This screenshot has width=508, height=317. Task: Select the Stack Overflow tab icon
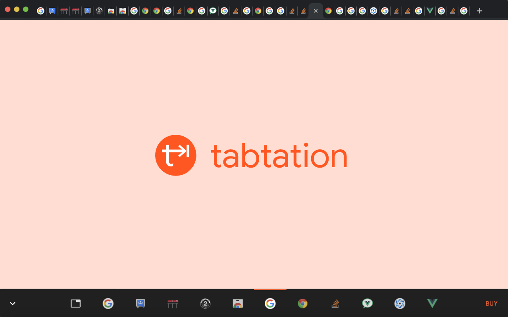click(x=335, y=304)
